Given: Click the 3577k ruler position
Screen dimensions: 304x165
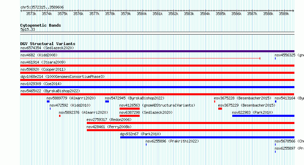Looking at the screenshot, I should 94,14.
